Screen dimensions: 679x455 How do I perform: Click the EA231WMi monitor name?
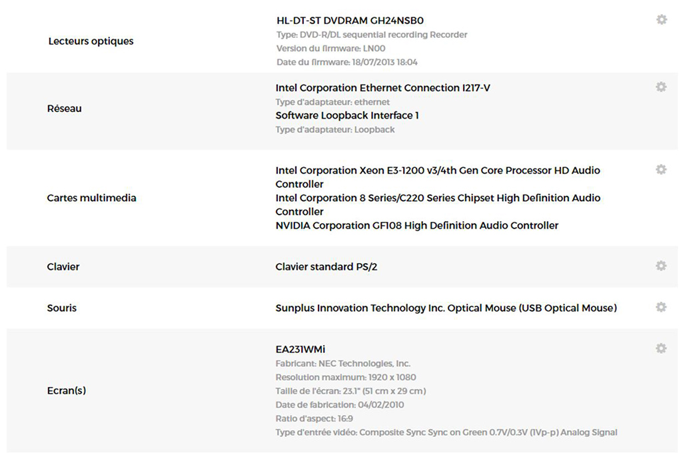point(300,349)
